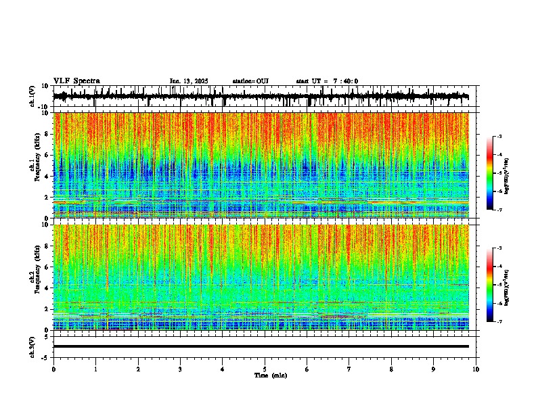Click the ch.2 colorbar log(PSD) unit label

pyautogui.click(x=507, y=287)
